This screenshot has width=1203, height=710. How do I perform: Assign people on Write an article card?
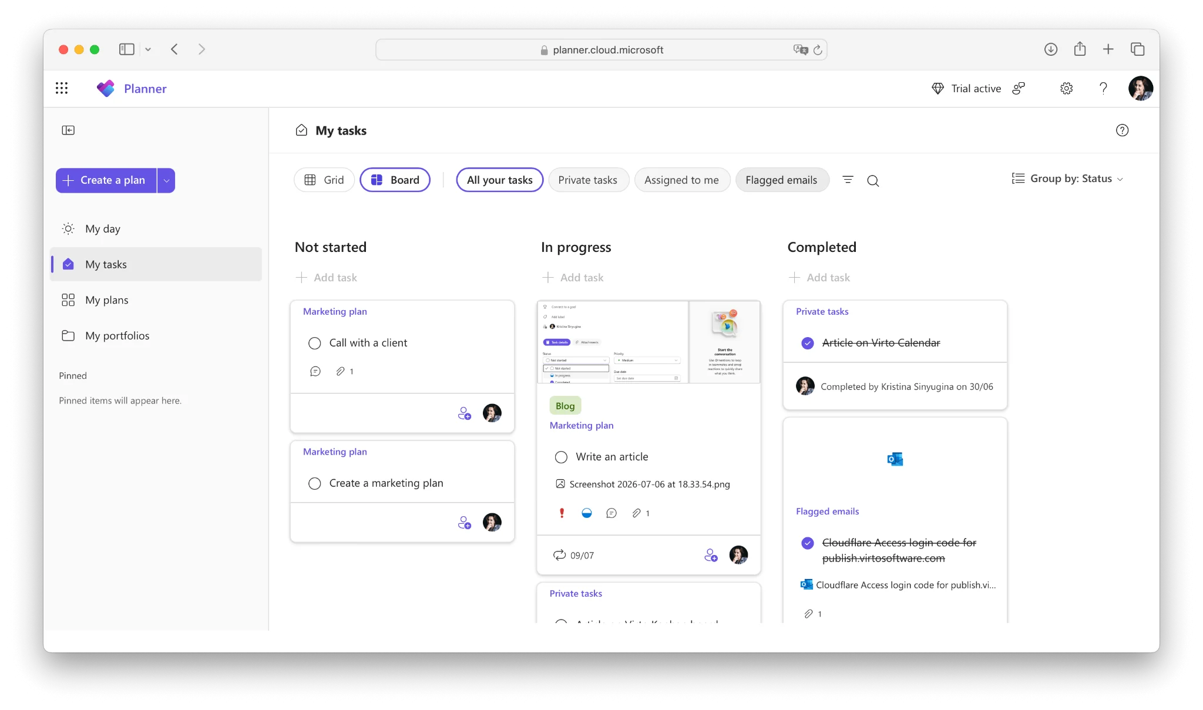tap(711, 555)
